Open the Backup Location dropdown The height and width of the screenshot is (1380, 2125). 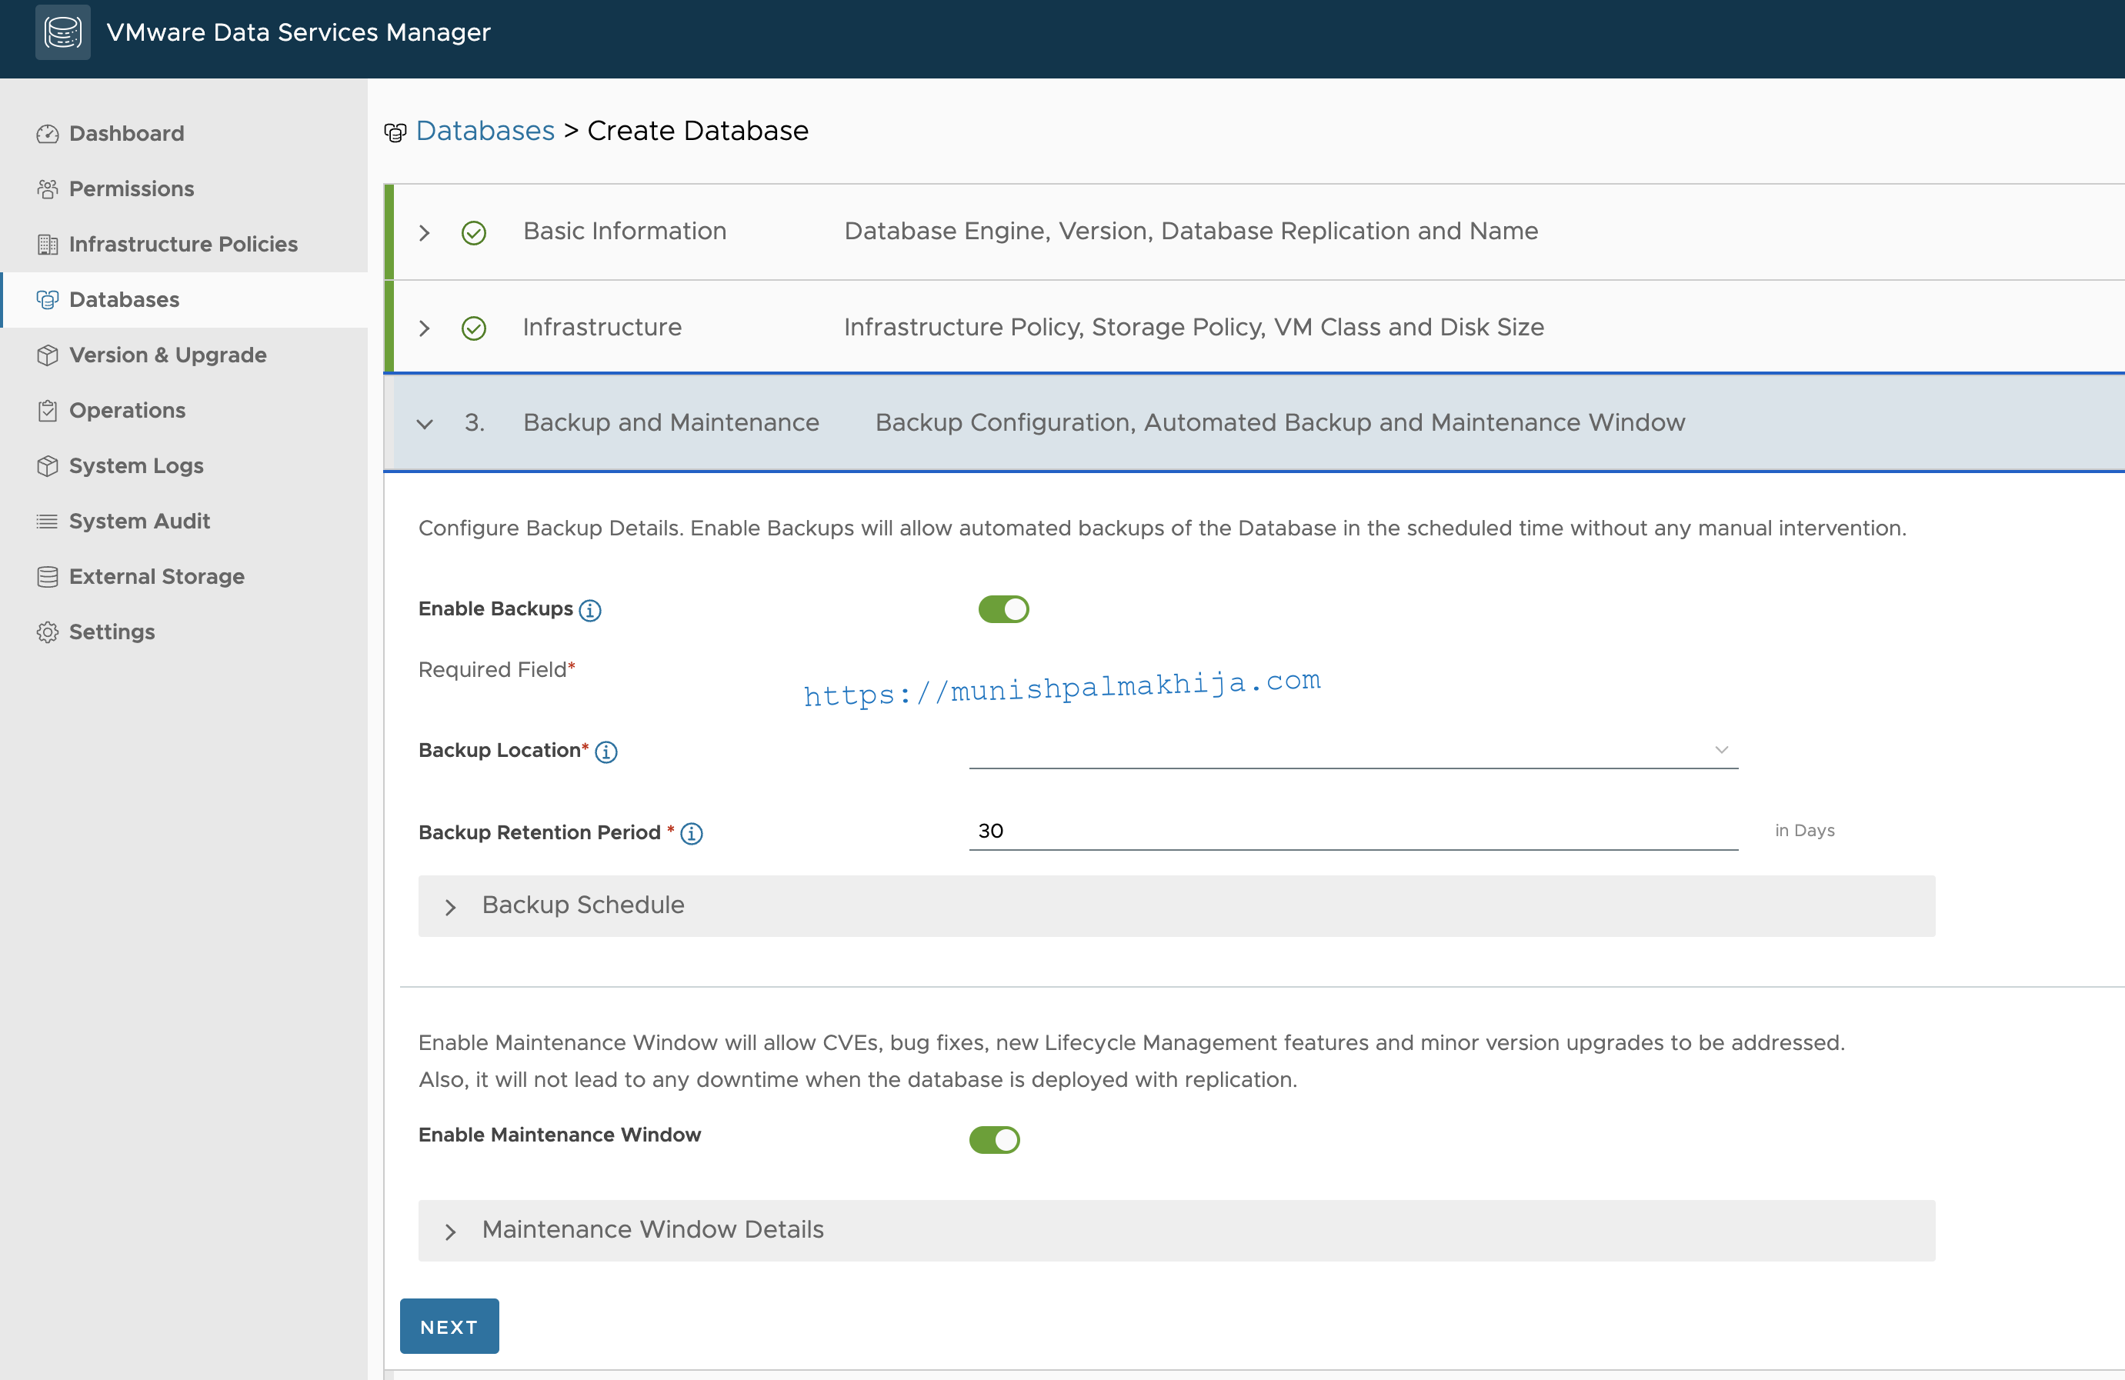pos(1353,750)
